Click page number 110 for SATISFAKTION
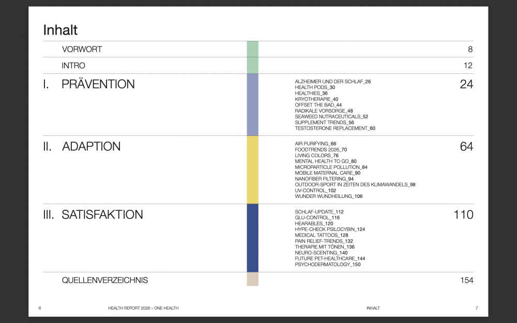Viewport: 517px width, 323px height. (x=463, y=214)
